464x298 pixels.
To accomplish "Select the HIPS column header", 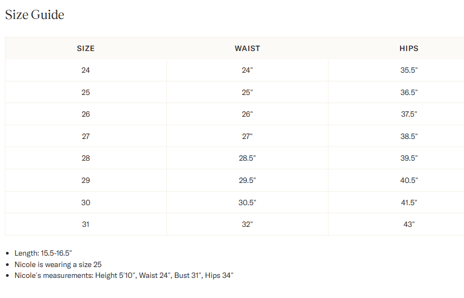I will (409, 48).
